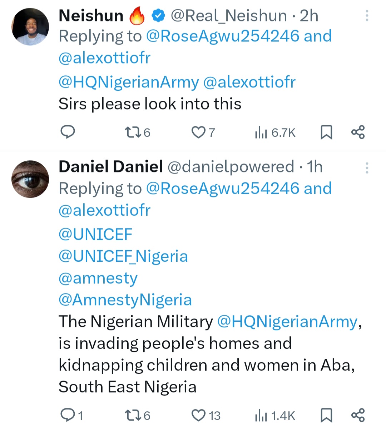Image resolution: width=386 pixels, height=432 pixels.
Task: Open Daniel Daniel's eye avatar
Action: (x=30, y=179)
